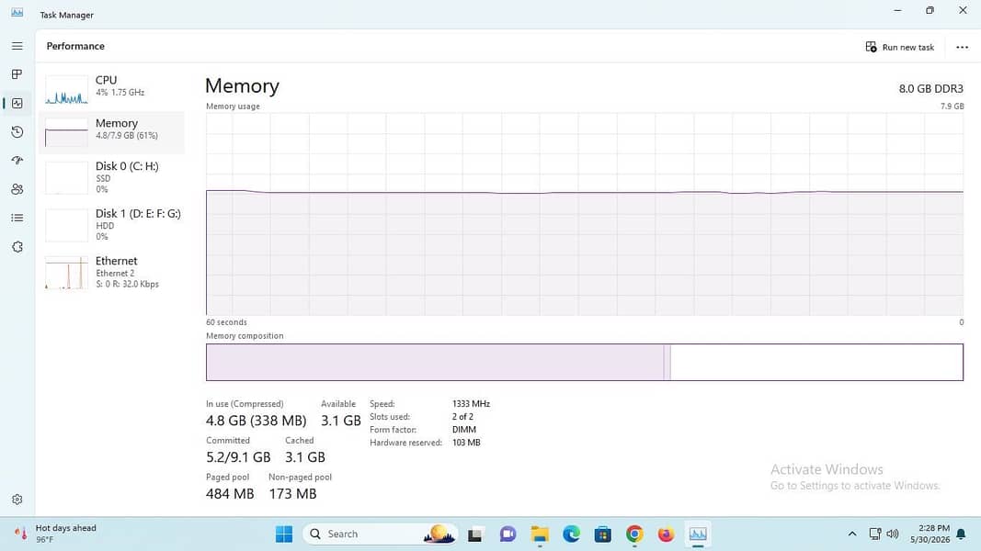Open the Hot days ahead weather widget

[x=56, y=534]
